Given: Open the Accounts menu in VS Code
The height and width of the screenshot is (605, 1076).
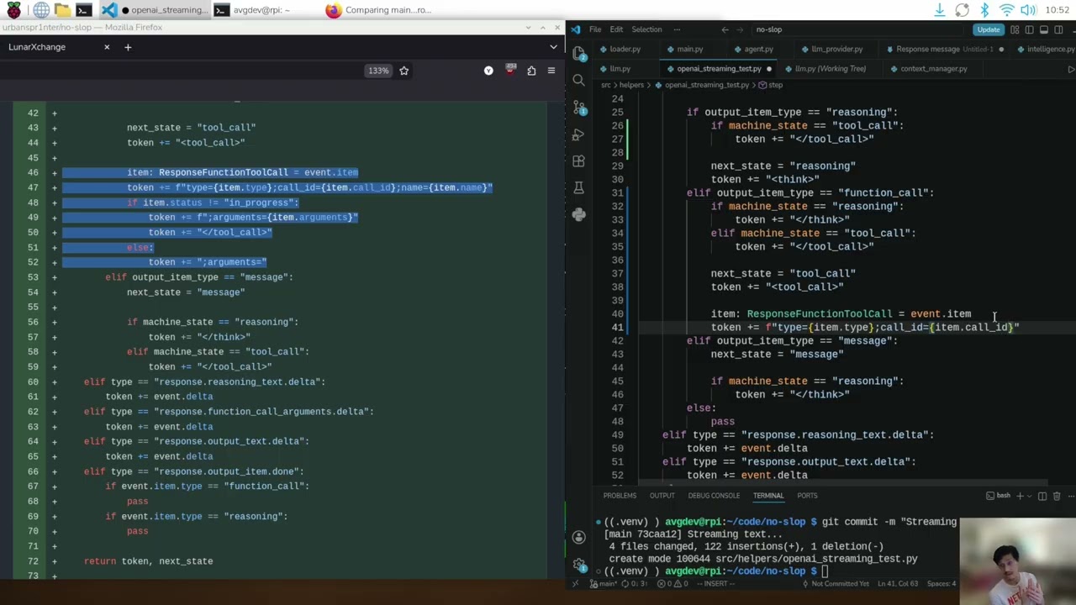Looking at the screenshot, I should point(578,537).
